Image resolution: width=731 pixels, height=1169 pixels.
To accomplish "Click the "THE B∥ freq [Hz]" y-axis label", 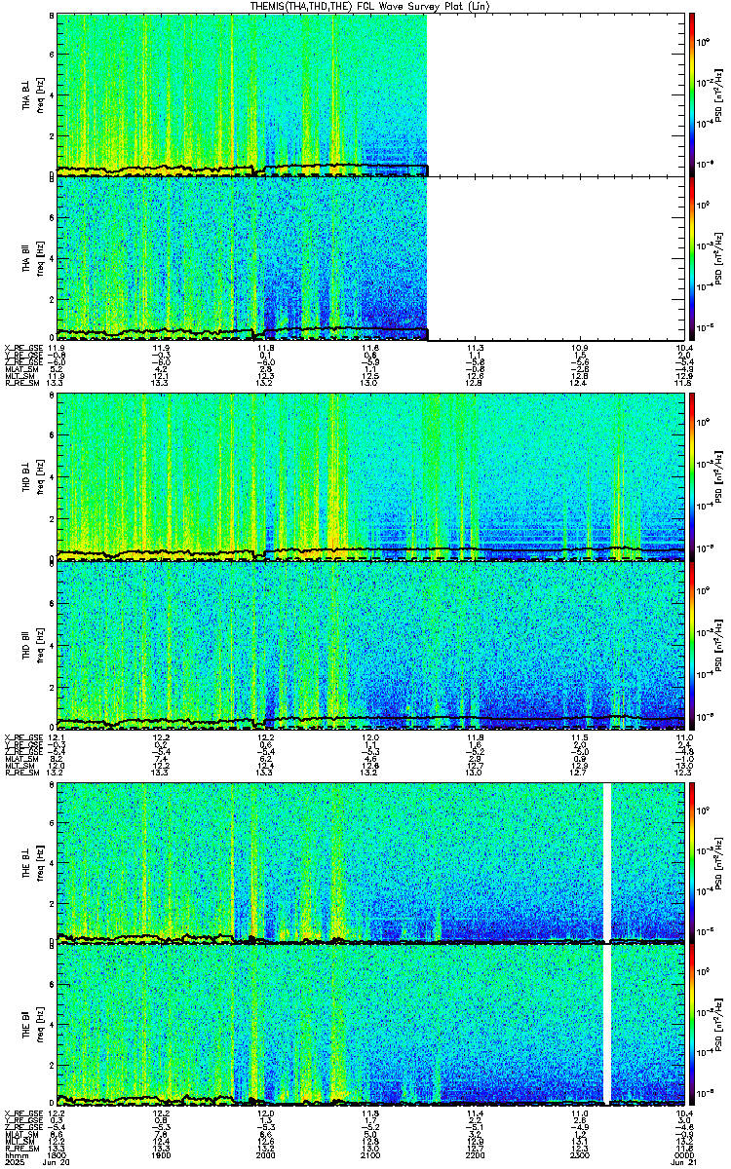I will pos(31,1023).
